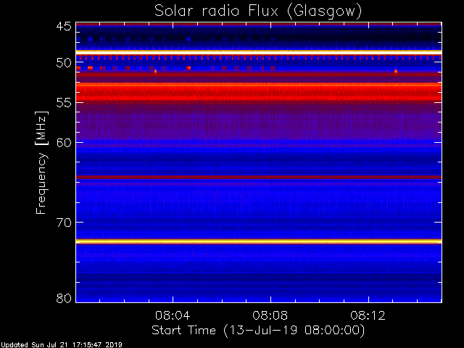Click the 70 frequency axis label
Screen dimensions: 464x348
pyautogui.click(x=64, y=223)
